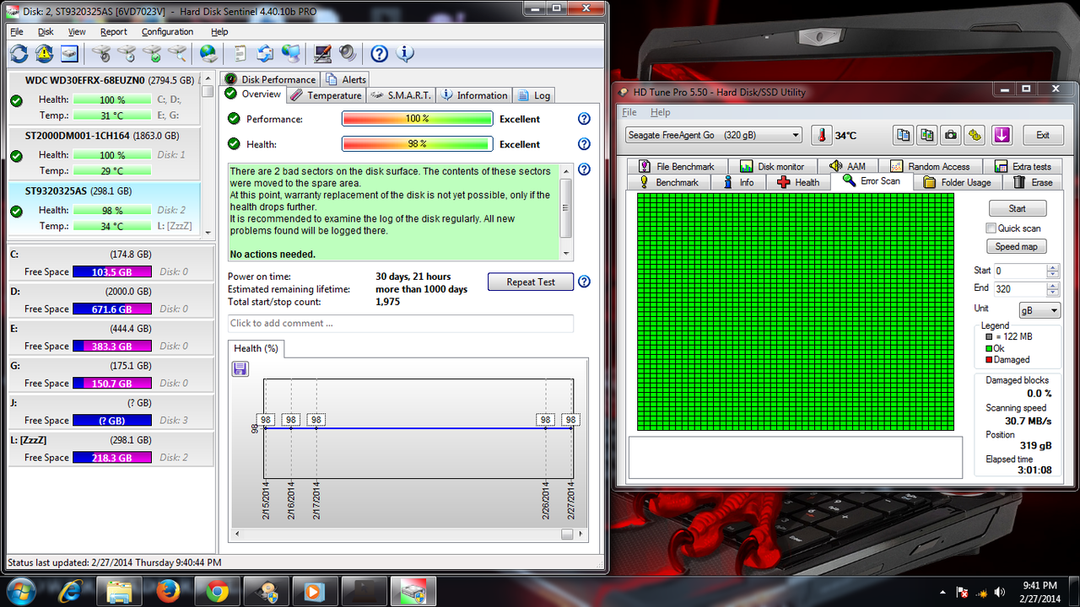This screenshot has height=607, width=1080.
Task: Click the info bubble toolbar icon
Action: click(405, 54)
